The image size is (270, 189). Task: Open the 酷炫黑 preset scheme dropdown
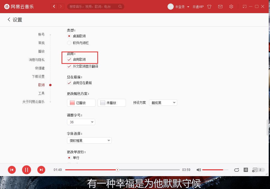click(163, 103)
